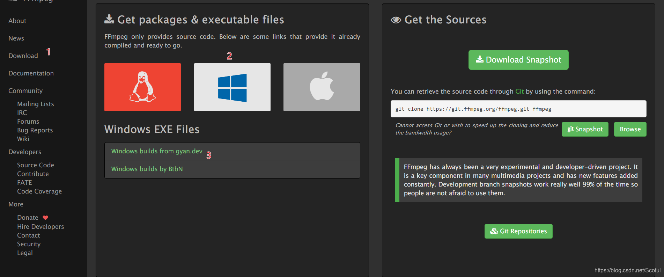This screenshot has height=277, width=664.
Task: Follow the green Git hyperlink
Action: click(519, 92)
